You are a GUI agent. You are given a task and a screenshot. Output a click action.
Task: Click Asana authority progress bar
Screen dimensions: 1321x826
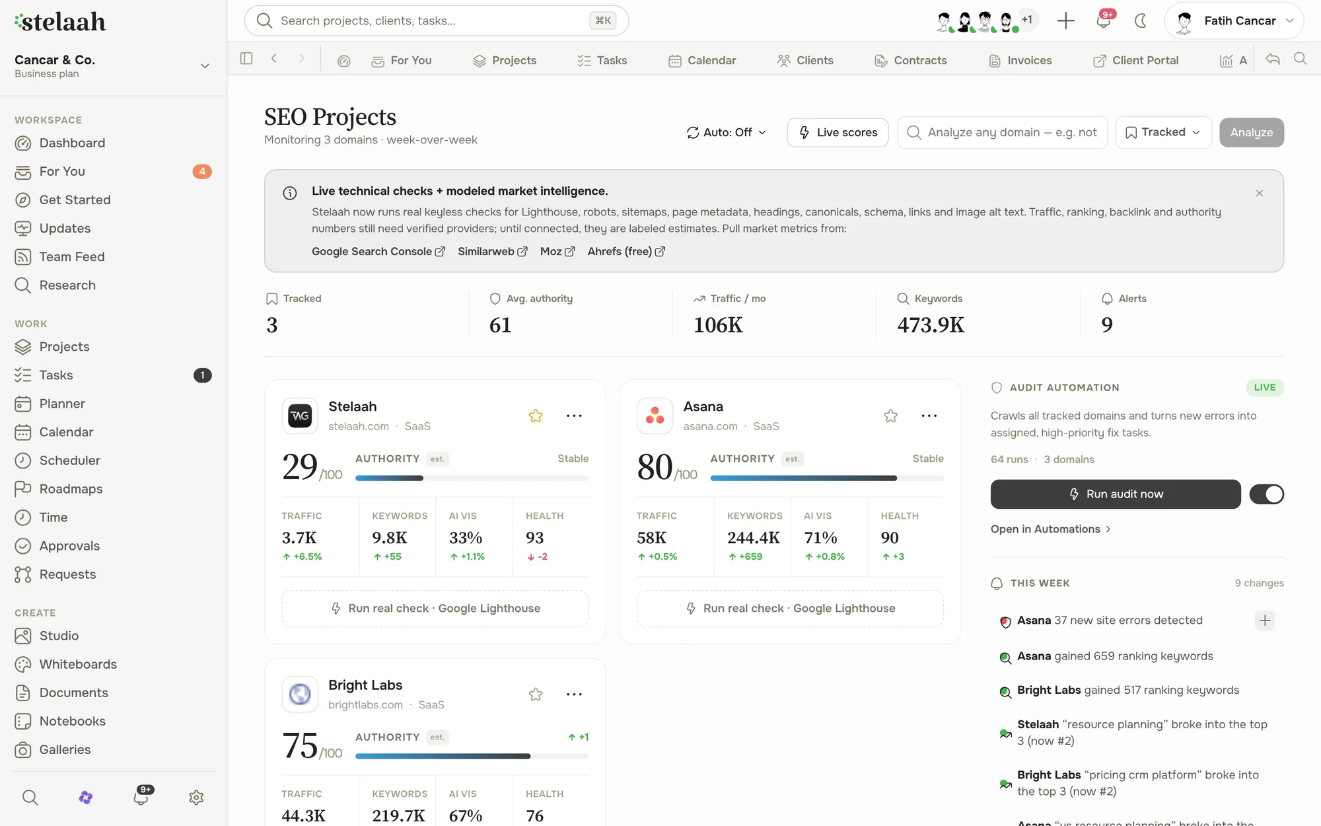click(x=827, y=478)
